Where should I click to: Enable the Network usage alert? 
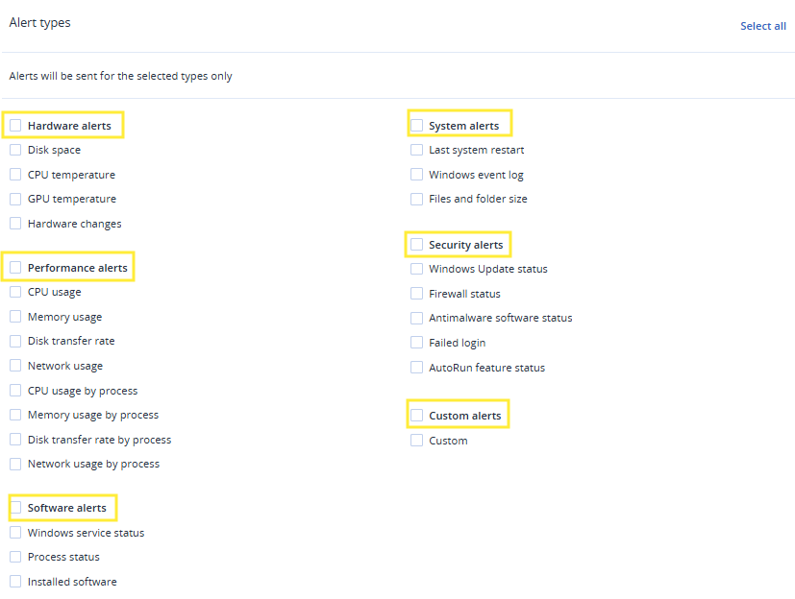[15, 366]
